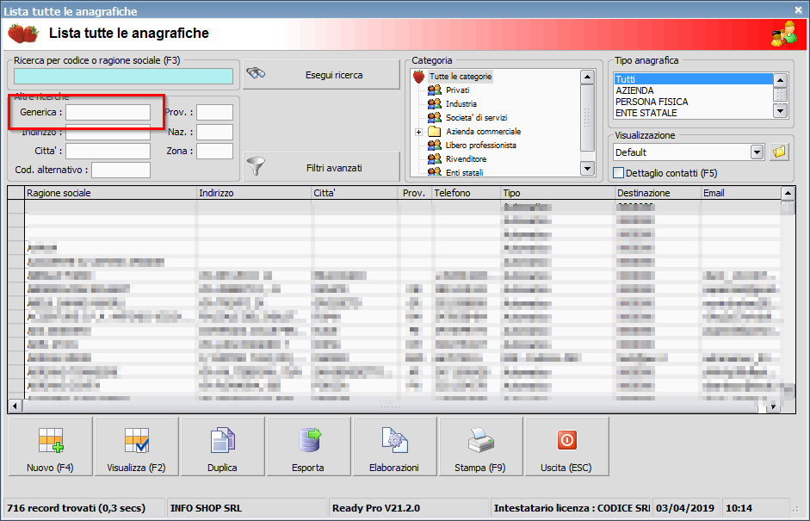Click the Generica search input field

point(108,112)
